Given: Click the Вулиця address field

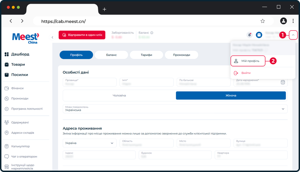Looking at the screenshot, I should 261,143.
